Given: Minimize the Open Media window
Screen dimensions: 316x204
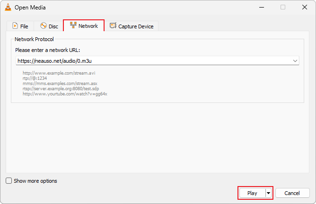Looking at the screenshot, I should tap(262, 8).
